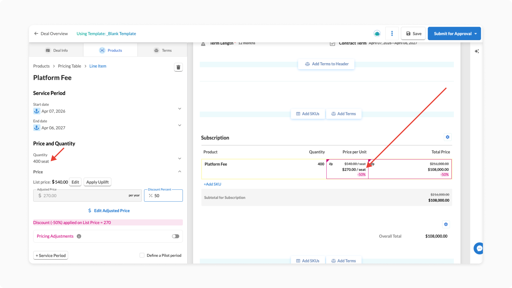Toggle the Pricing Adjustments switch
The image size is (512, 288).
[175, 236]
